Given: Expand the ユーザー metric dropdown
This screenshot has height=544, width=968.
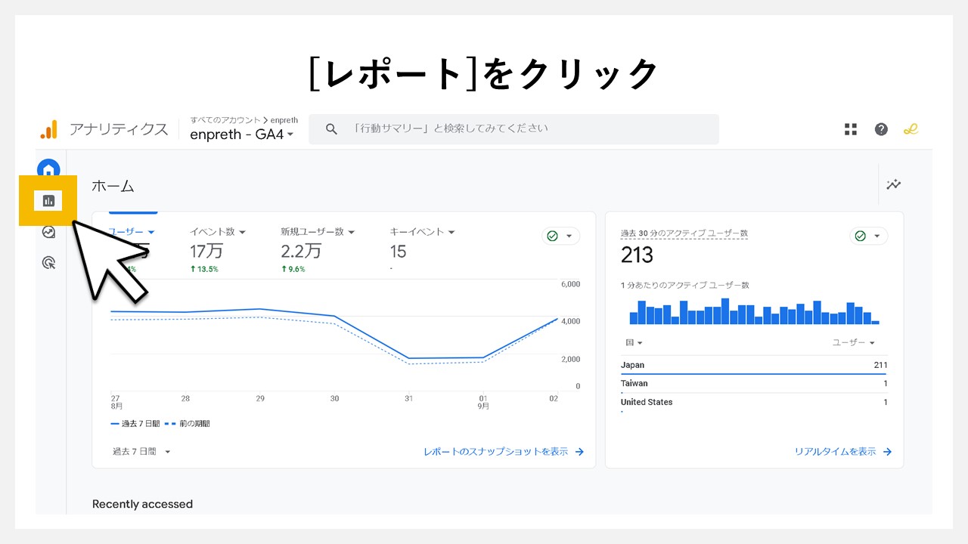Looking at the screenshot, I should coord(132,232).
